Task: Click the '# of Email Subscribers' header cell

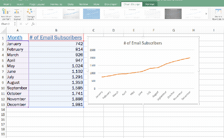Action: click(x=56, y=38)
